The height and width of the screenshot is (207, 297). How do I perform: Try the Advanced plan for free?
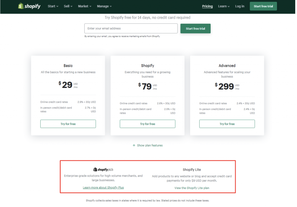[227, 124]
